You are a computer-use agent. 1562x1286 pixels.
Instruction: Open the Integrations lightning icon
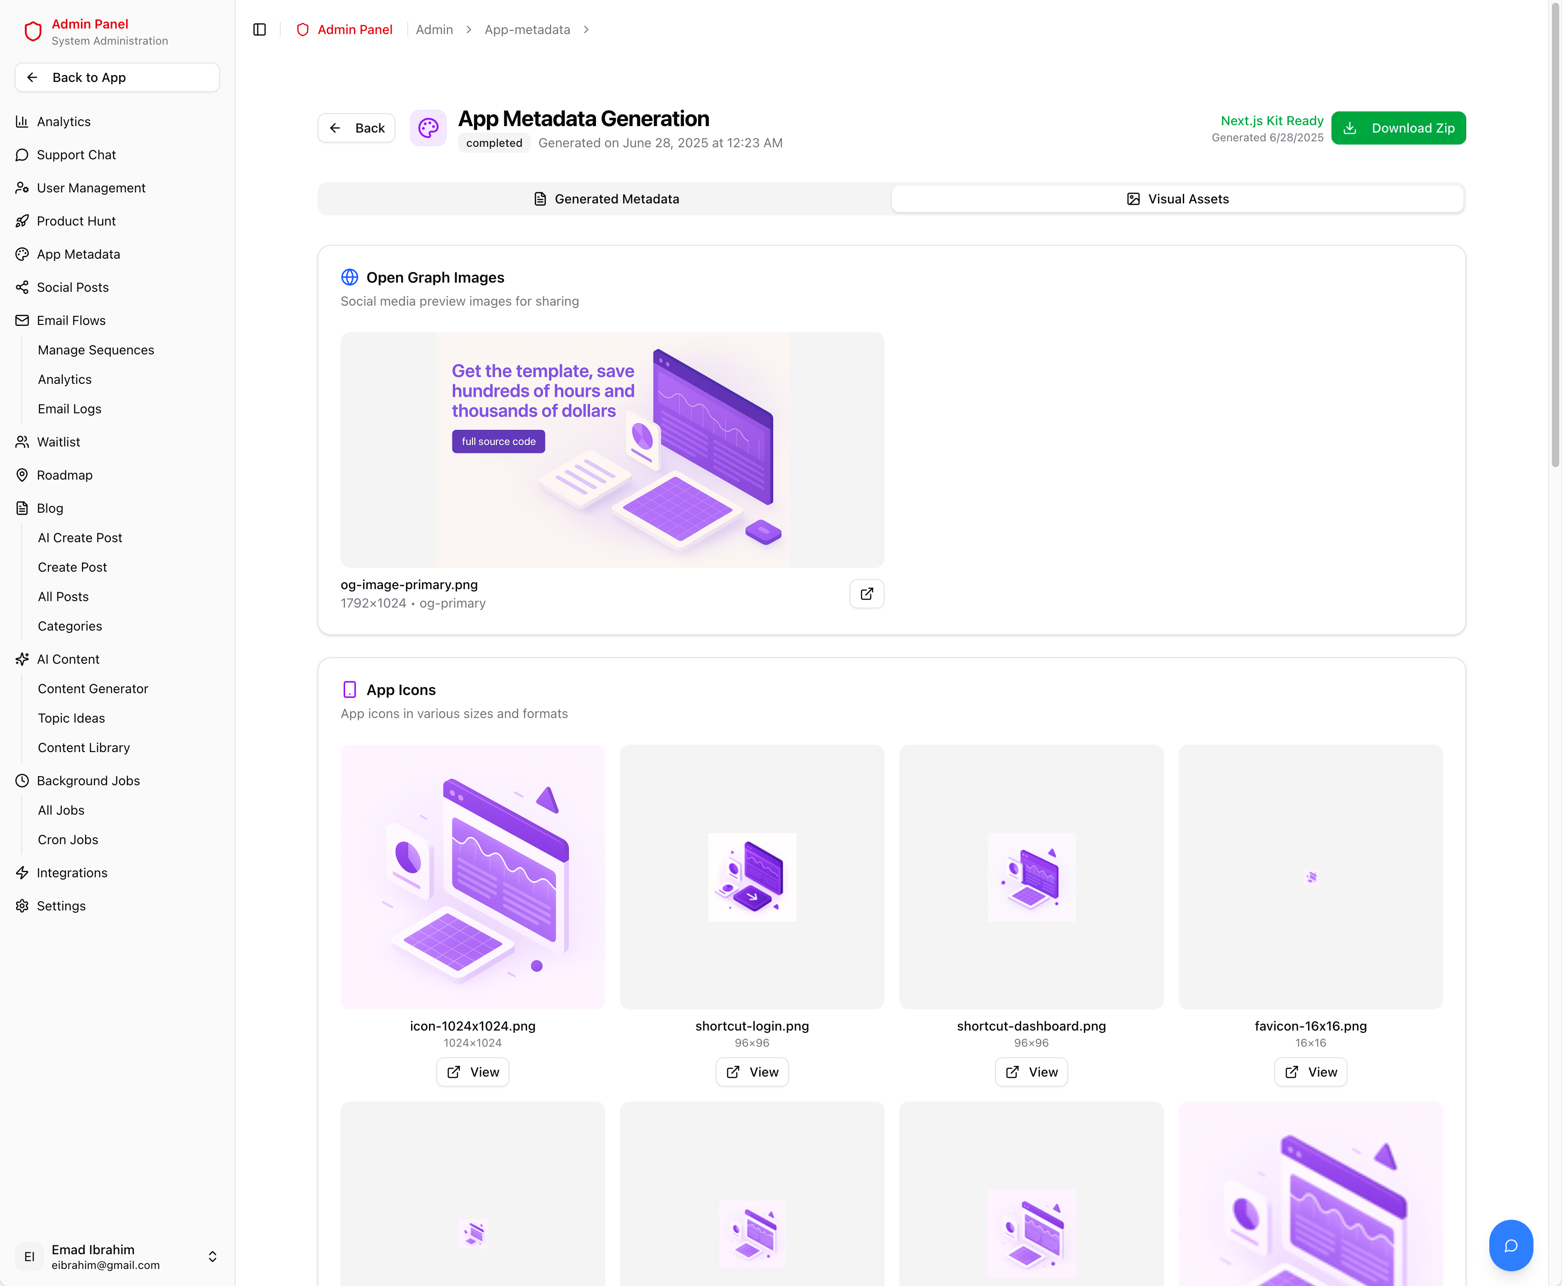[x=22, y=873]
